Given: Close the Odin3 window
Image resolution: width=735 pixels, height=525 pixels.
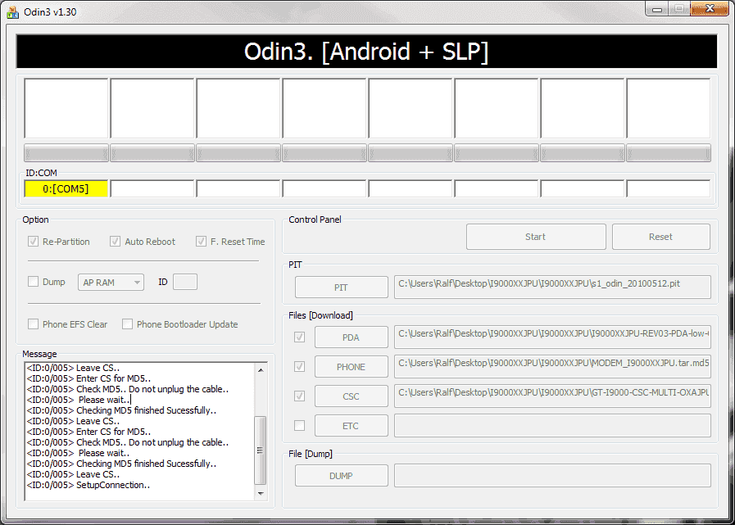Looking at the screenshot, I should [710, 8].
